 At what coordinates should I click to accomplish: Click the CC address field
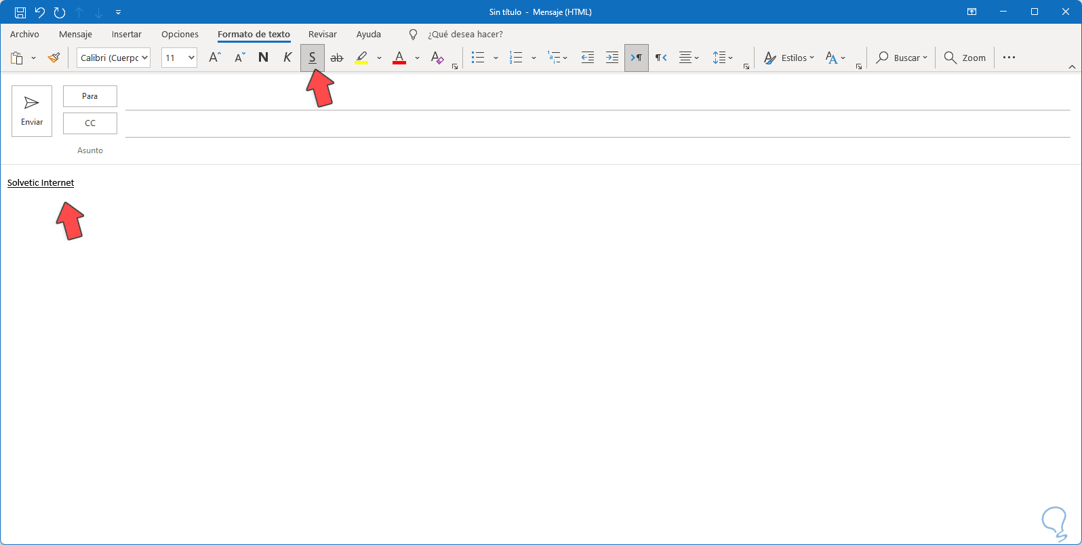597,124
